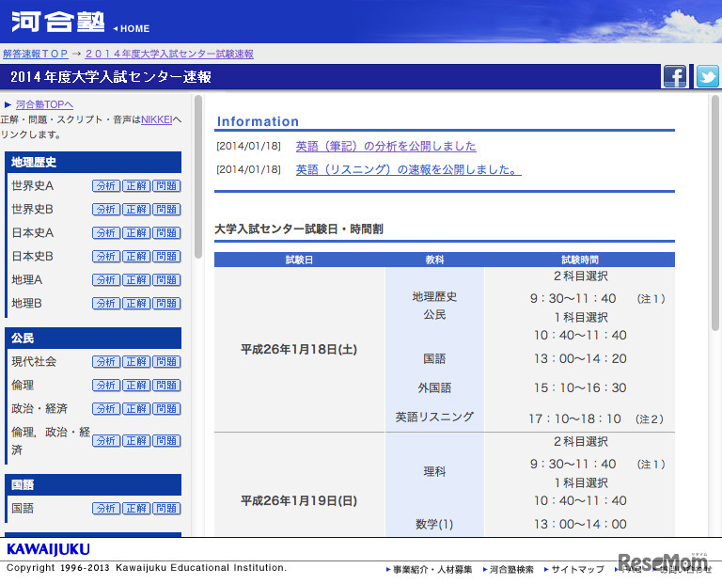Click 問題 button for 地理A
This screenshot has height=584, width=722.
coord(166,279)
